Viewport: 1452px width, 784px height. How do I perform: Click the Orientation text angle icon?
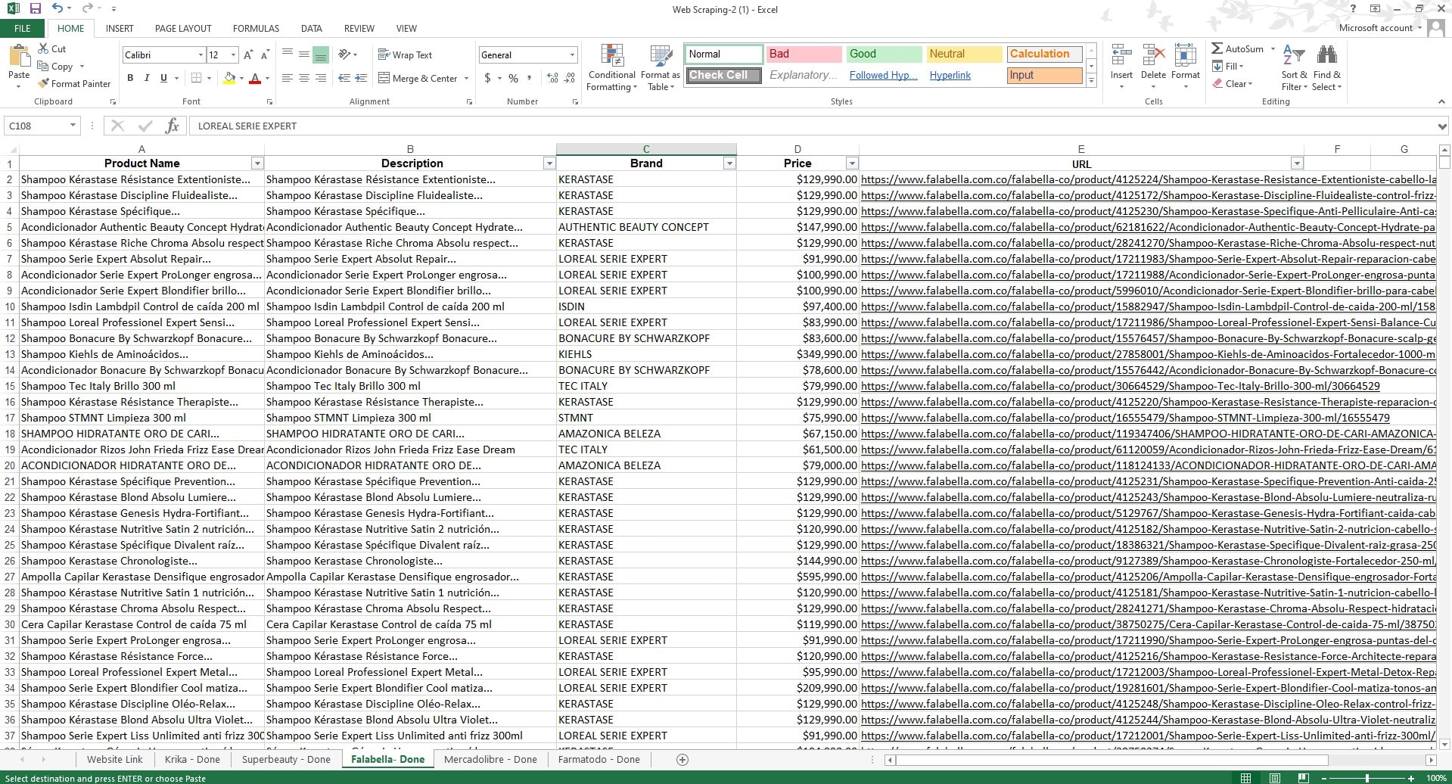tap(344, 54)
